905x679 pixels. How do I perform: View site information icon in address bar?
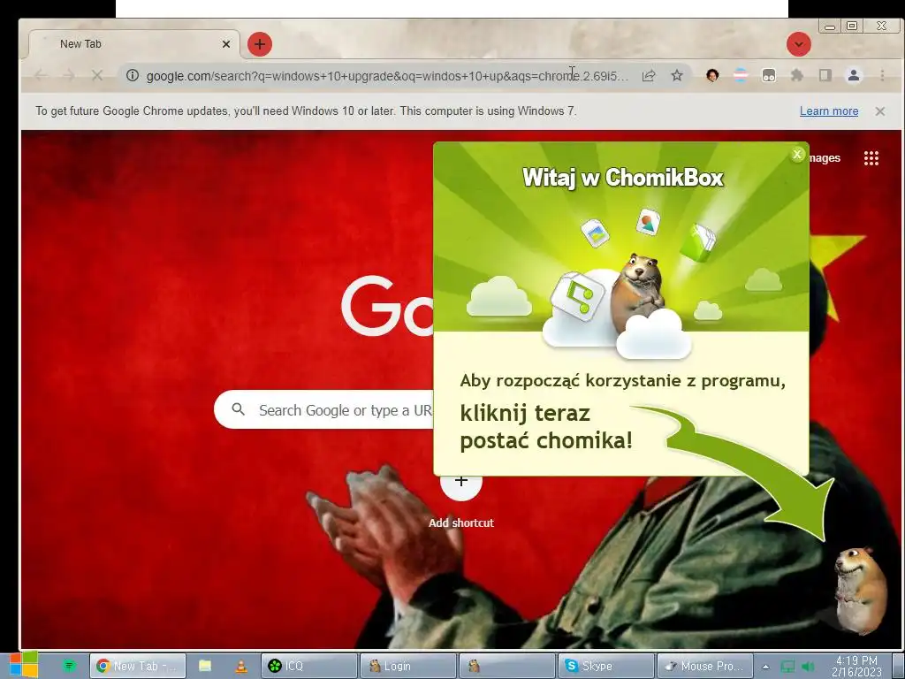pos(133,75)
